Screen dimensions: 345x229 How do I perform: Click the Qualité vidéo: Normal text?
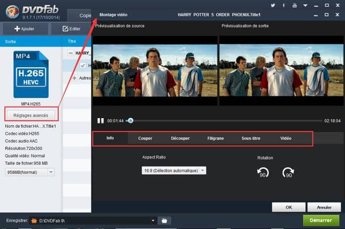click(25, 156)
